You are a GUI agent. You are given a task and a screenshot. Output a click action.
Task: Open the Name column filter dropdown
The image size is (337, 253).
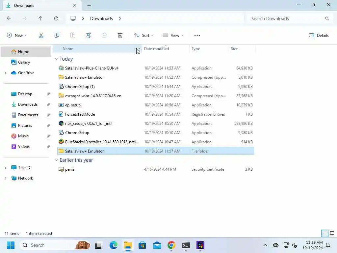139,49
